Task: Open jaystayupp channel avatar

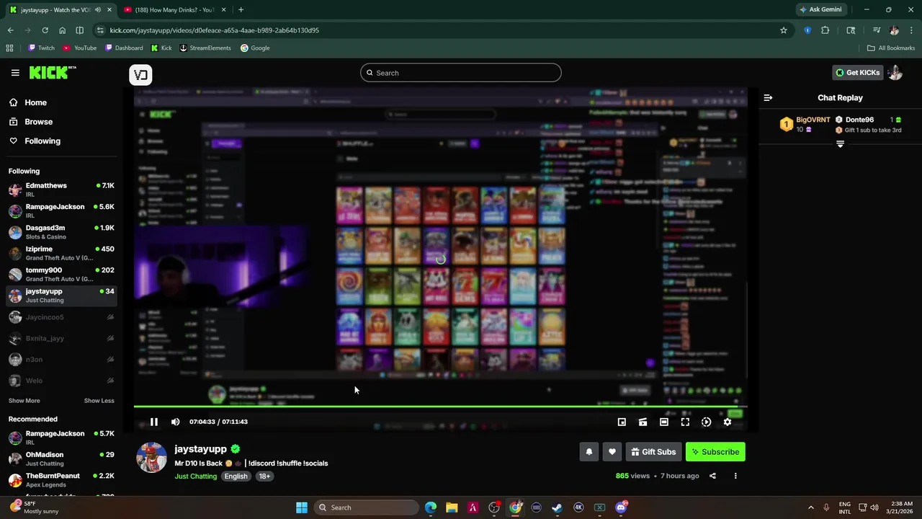Action: pyautogui.click(x=151, y=457)
